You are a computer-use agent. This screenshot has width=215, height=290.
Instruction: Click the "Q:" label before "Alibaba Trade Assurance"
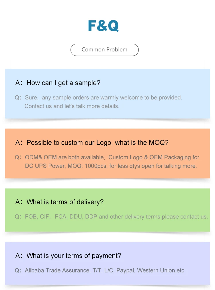(18, 270)
